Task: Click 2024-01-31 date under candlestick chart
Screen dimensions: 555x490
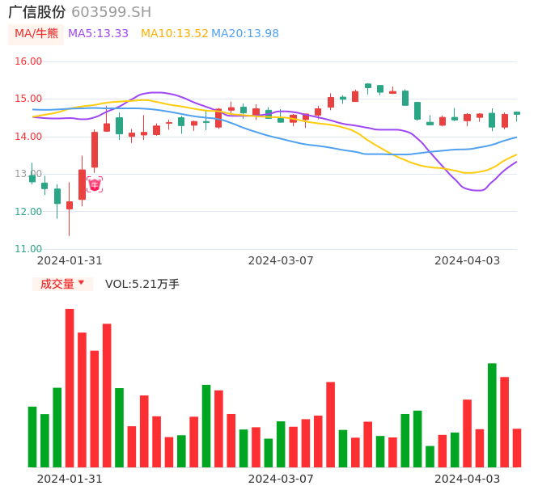Action: 70,260
